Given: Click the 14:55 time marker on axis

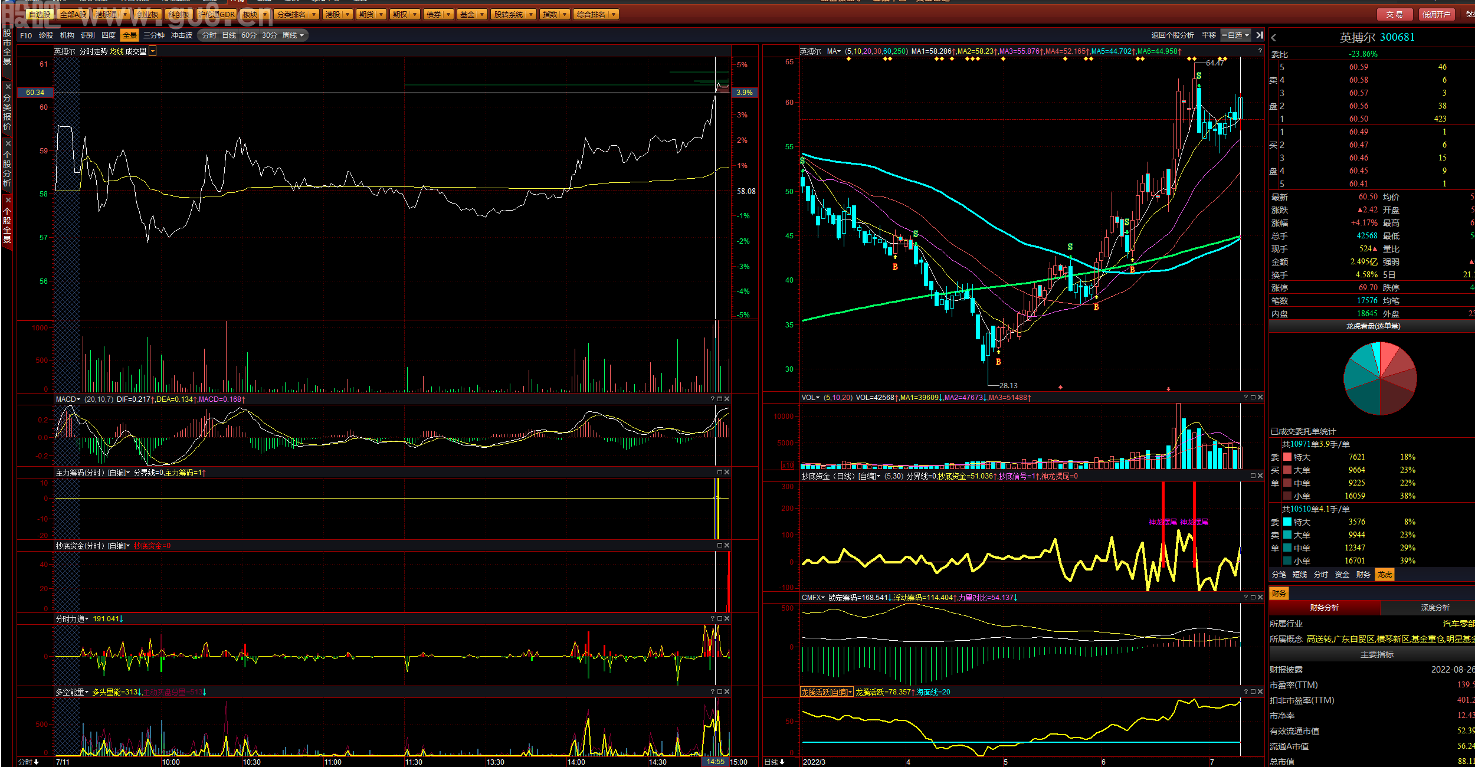Looking at the screenshot, I should tap(715, 762).
